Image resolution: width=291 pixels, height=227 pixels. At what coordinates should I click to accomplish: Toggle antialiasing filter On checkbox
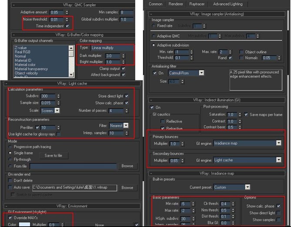tap(154, 73)
